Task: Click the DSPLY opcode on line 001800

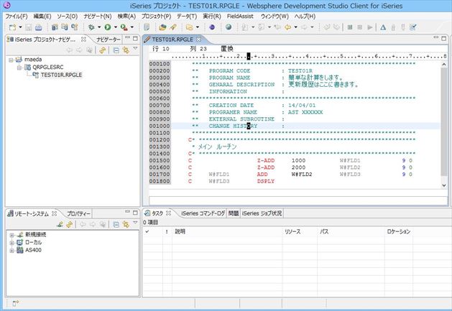Action: click(x=266, y=181)
